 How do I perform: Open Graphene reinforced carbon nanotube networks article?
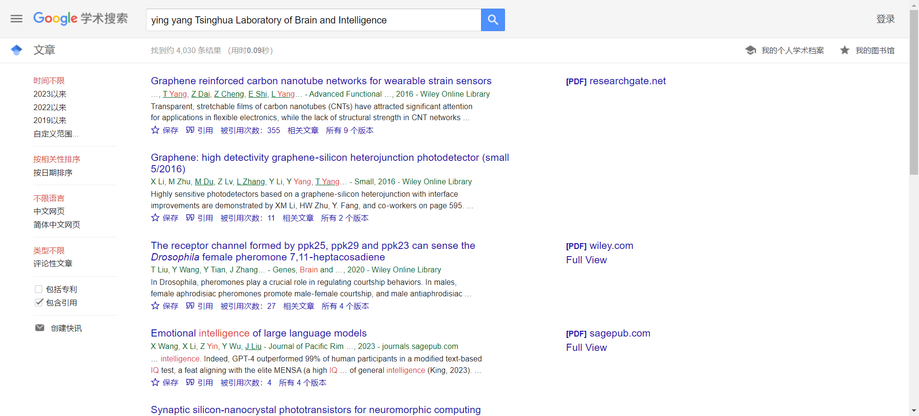(x=321, y=81)
